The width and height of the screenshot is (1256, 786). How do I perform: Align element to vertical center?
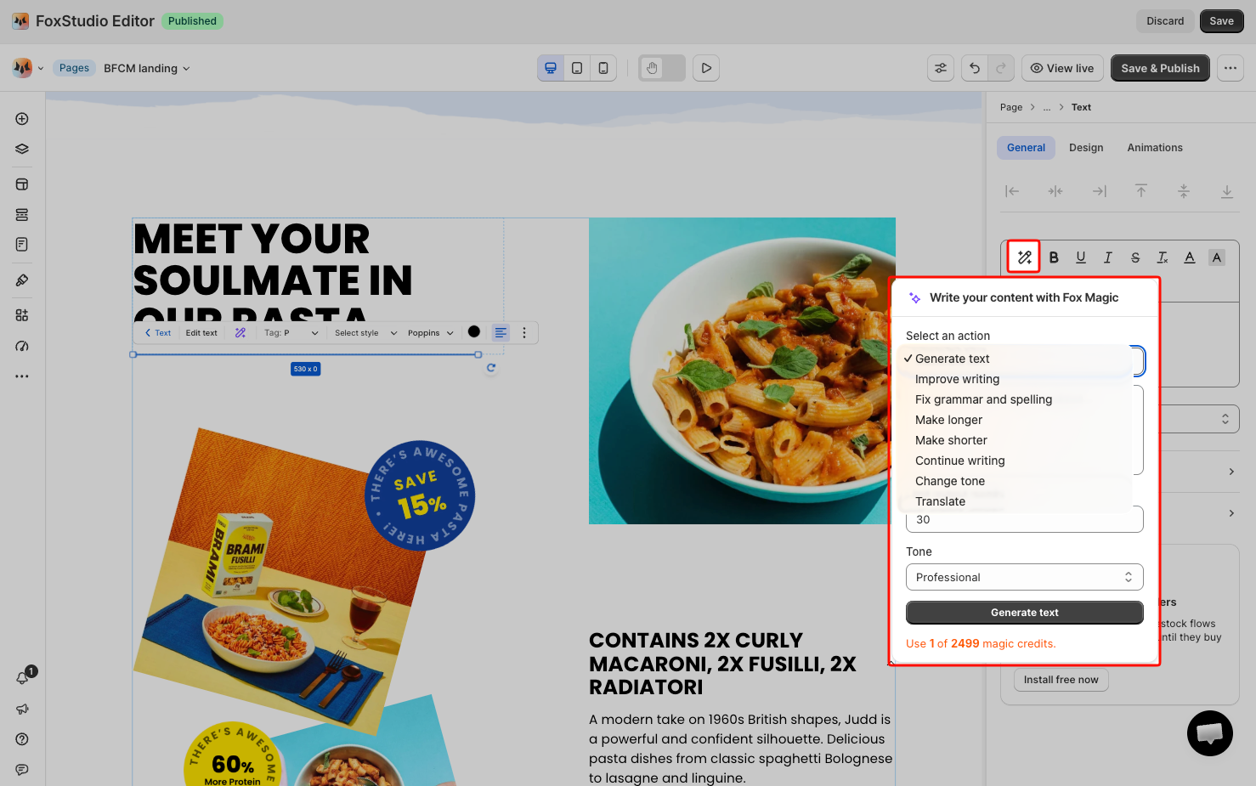point(1184,191)
